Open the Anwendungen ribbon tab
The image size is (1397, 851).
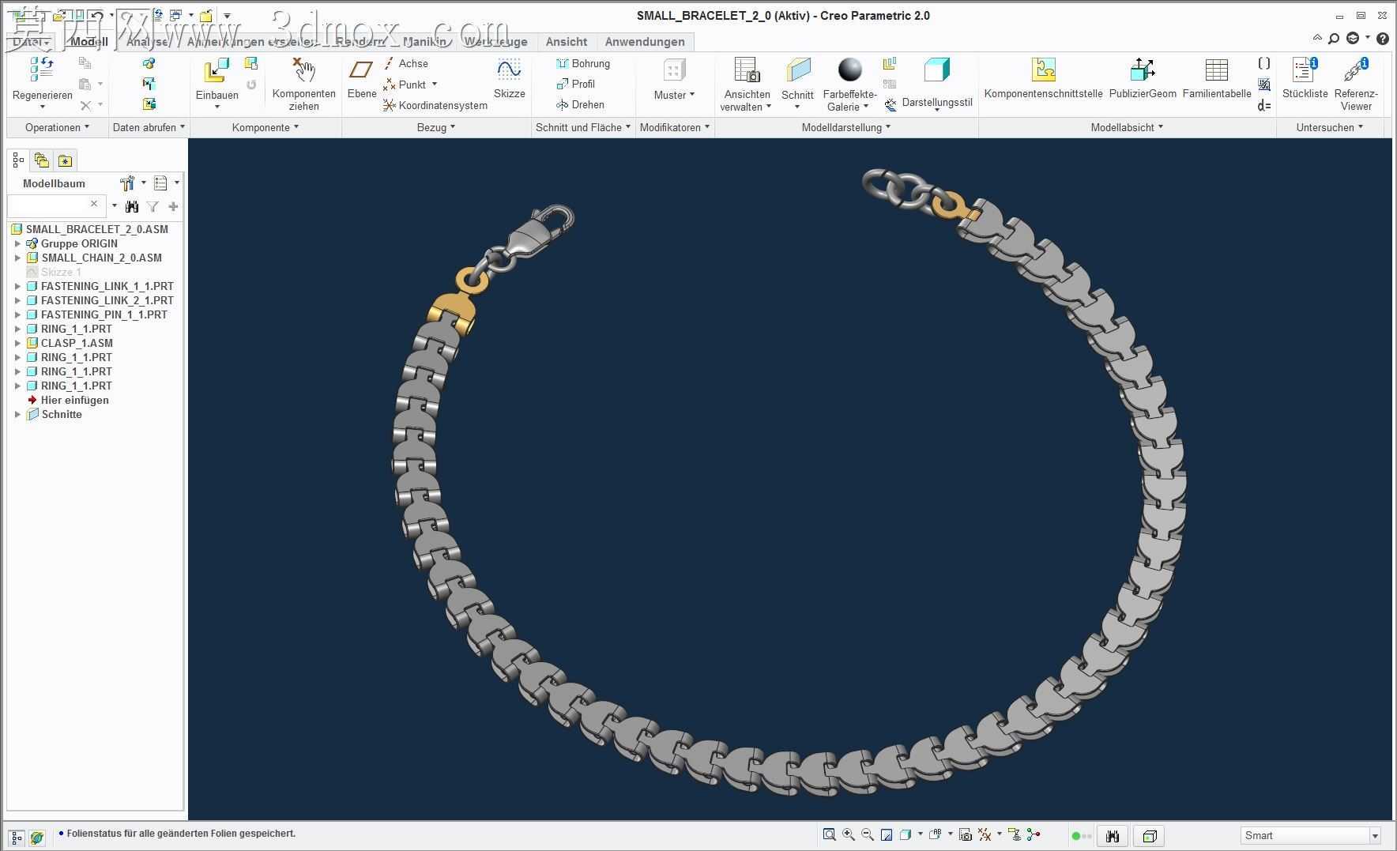point(645,42)
